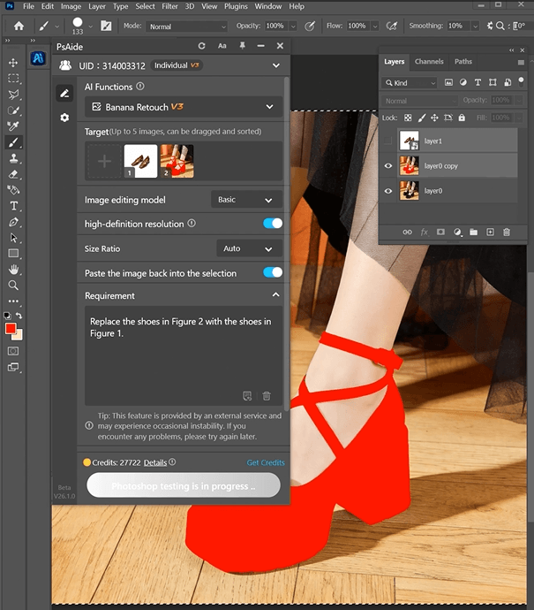The height and width of the screenshot is (610, 534).
Task: Click target thumbnail 1 brown shoes
Action: [x=140, y=161]
